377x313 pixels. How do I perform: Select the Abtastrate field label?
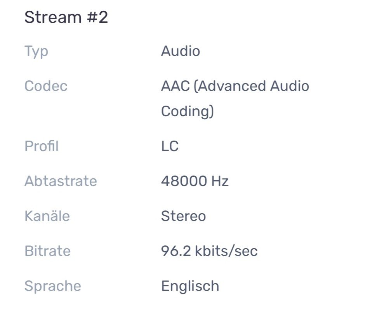click(61, 181)
